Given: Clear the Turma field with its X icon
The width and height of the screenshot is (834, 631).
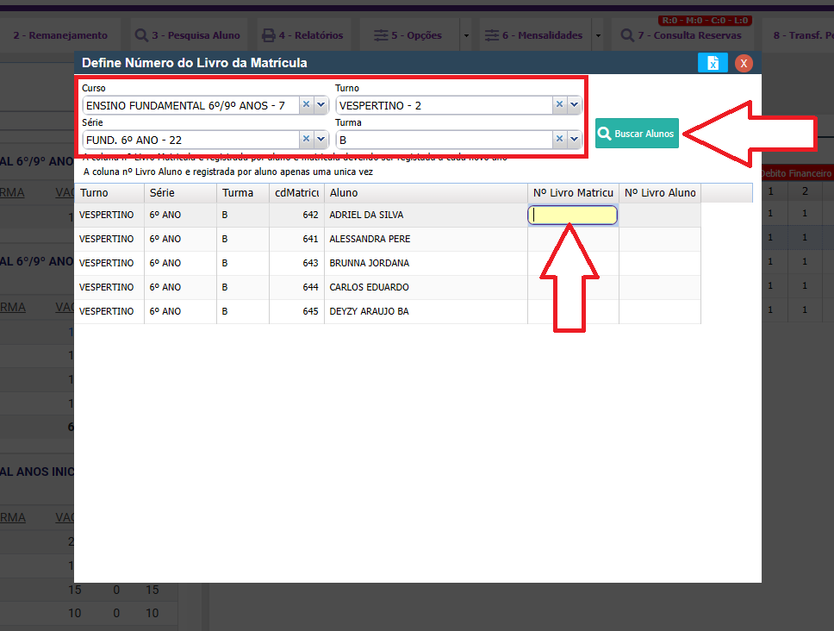Looking at the screenshot, I should (x=559, y=139).
